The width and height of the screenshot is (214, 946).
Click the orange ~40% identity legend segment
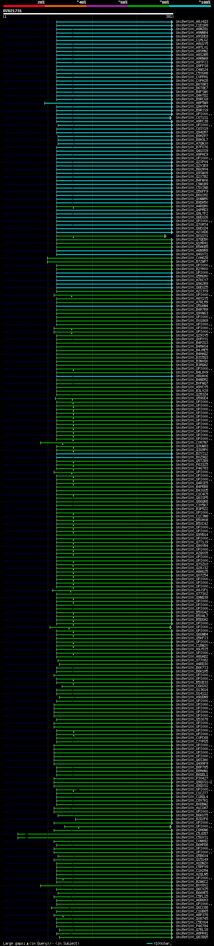tap(66, 6)
